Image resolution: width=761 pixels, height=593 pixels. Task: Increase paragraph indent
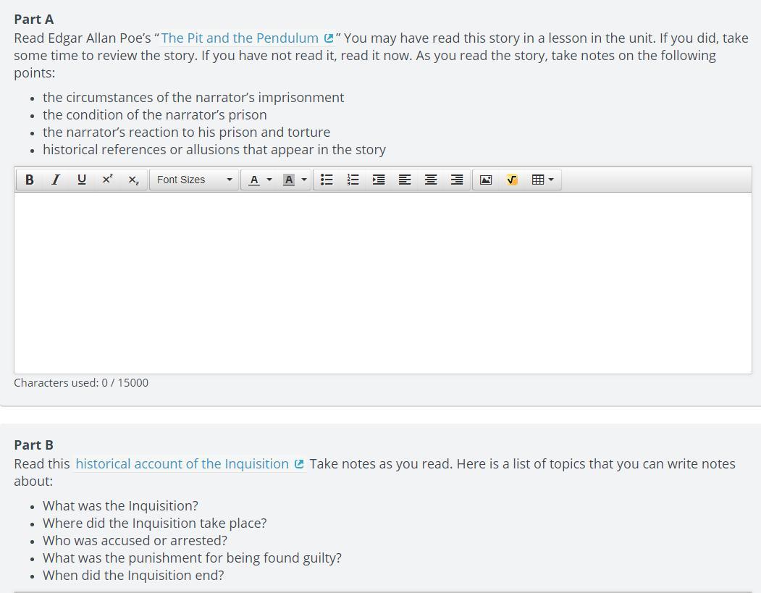(379, 180)
